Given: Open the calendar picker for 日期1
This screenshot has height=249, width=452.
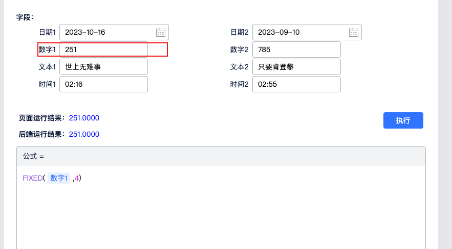Looking at the screenshot, I should pos(161,32).
